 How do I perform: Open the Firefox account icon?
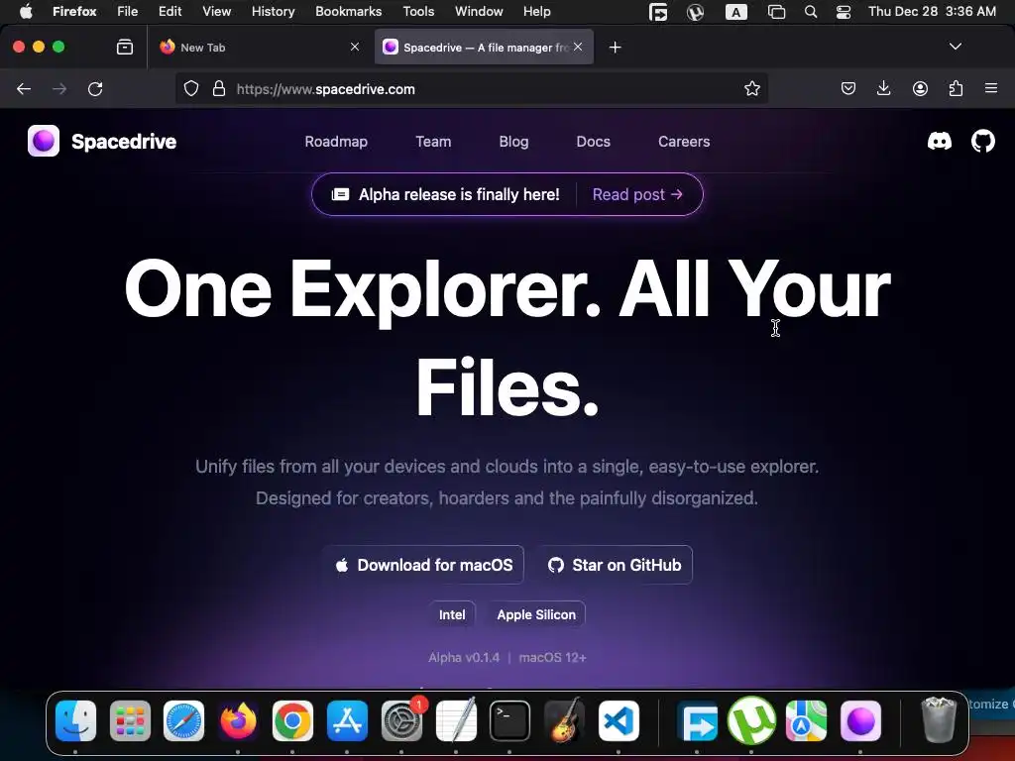click(x=920, y=88)
